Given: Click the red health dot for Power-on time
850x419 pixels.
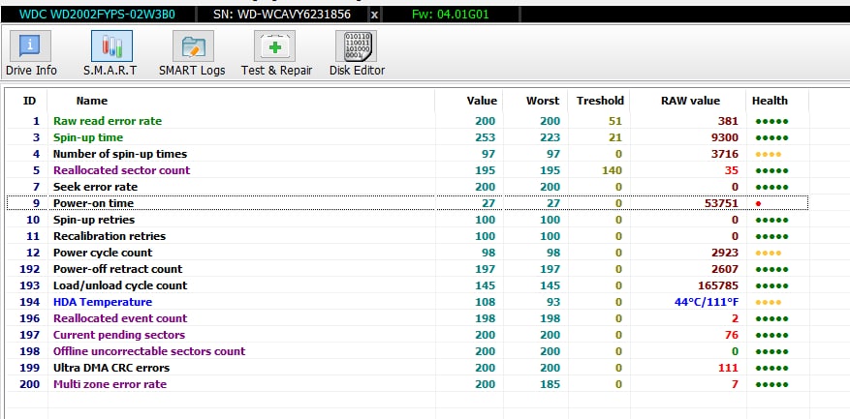Looking at the screenshot, I should pyautogui.click(x=758, y=203).
